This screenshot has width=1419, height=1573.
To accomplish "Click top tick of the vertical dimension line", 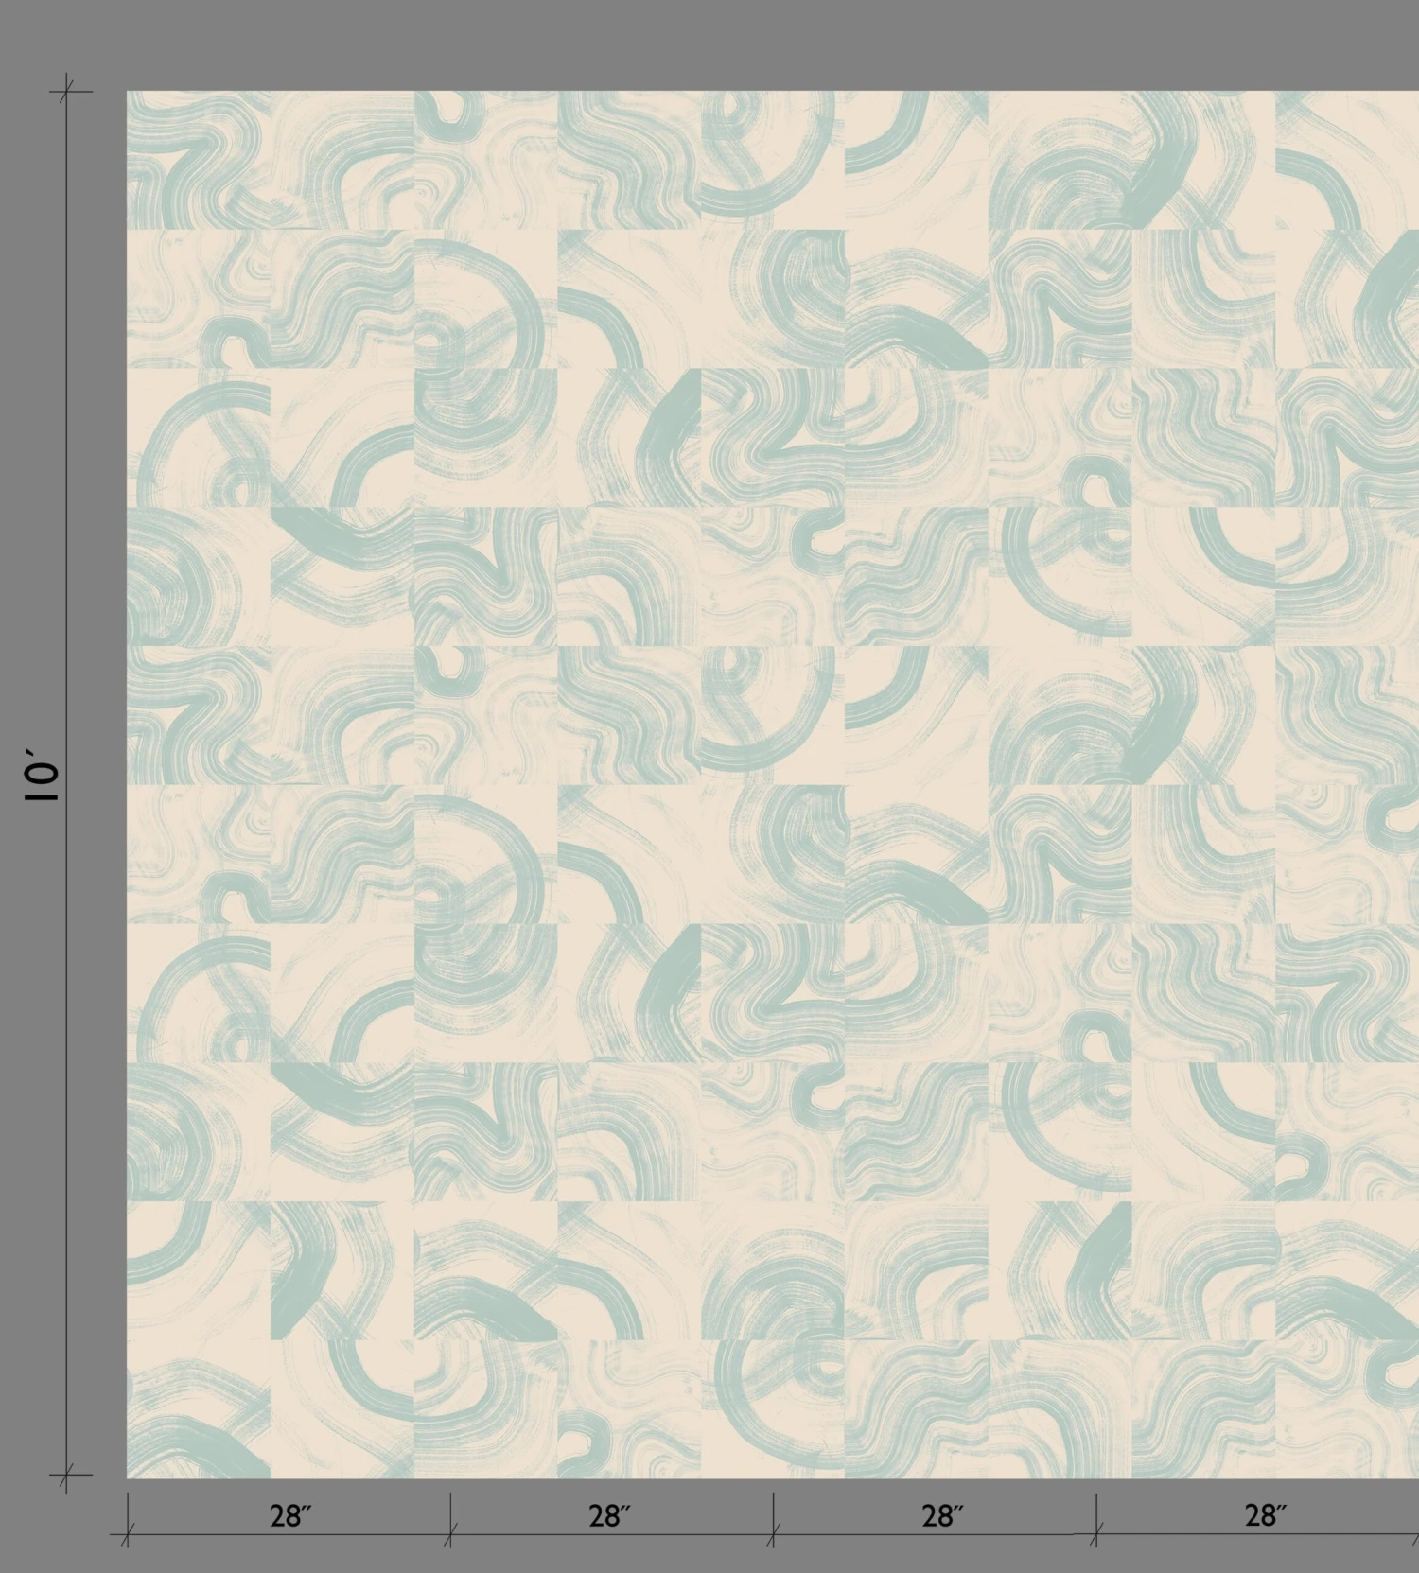I will pos(66,92).
